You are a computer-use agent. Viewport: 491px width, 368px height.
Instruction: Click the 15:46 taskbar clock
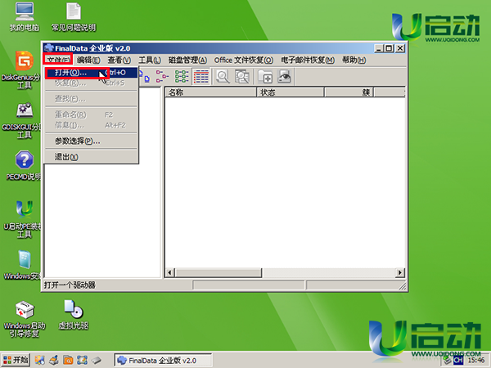(x=476, y=360)
